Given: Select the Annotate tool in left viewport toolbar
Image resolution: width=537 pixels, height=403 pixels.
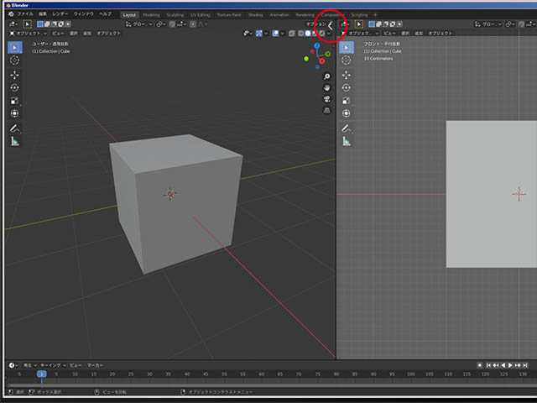Looking at the screenshot, I should click(14, 128).
